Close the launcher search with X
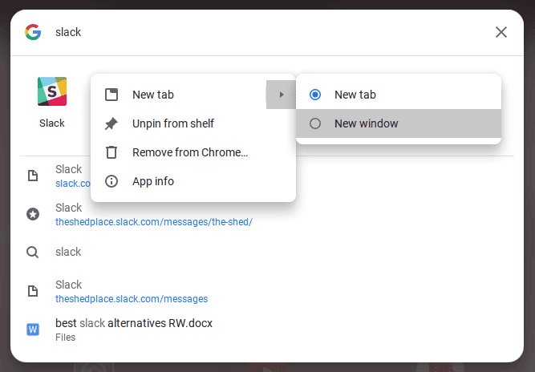 click(501, 32)
